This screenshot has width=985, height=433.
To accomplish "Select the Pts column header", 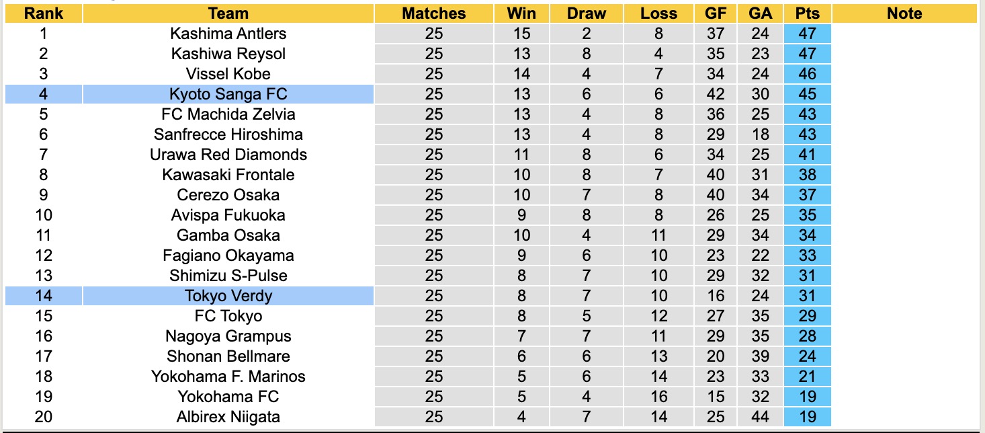I will coord(808,13).
